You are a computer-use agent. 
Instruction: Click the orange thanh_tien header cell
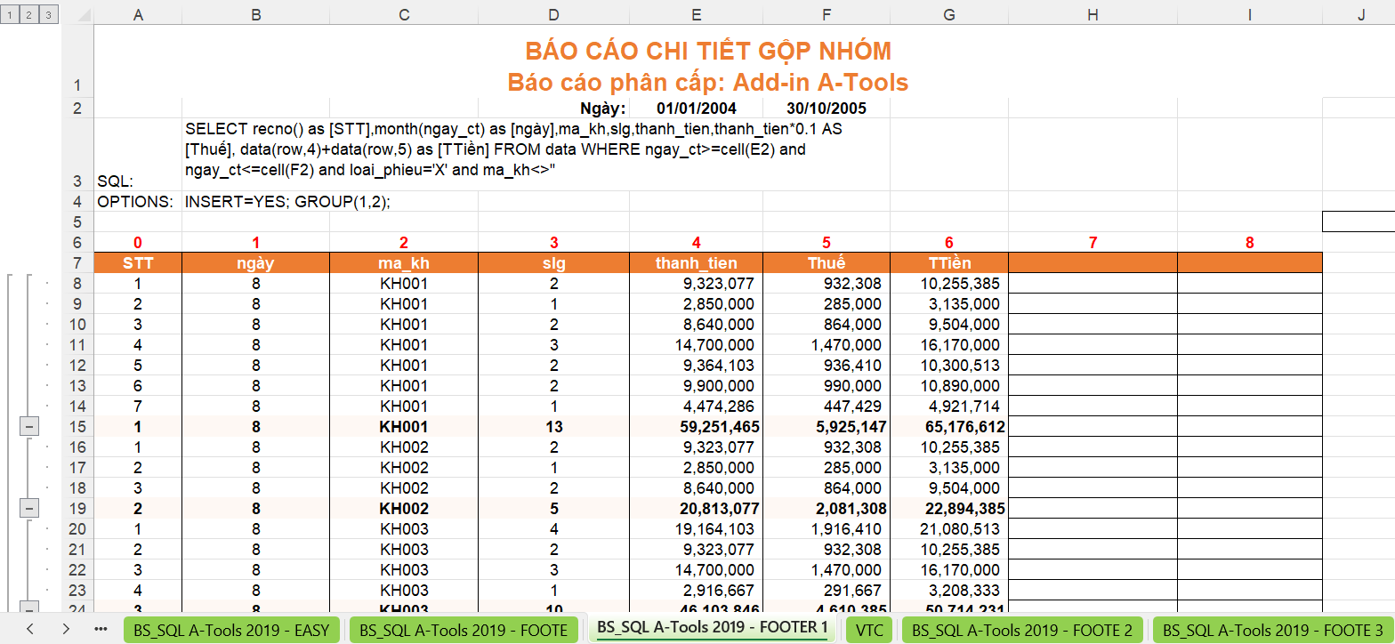tap(696, 263)
